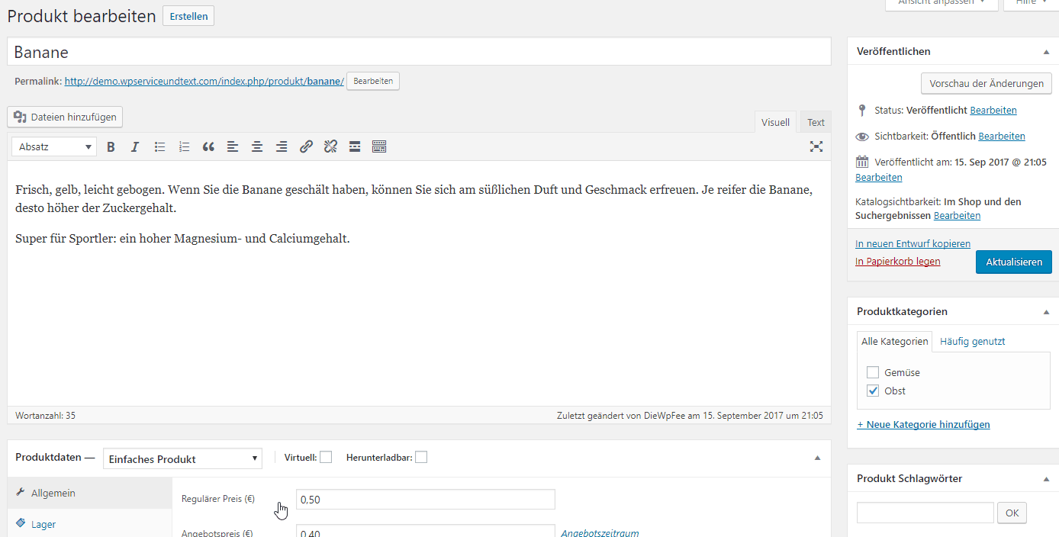Apply blockquote formatting
The image size is (1059, 537).
(x=208, y=146)
